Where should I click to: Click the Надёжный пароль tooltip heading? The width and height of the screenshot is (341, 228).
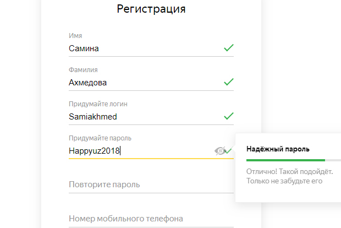[x=278, y=149]
